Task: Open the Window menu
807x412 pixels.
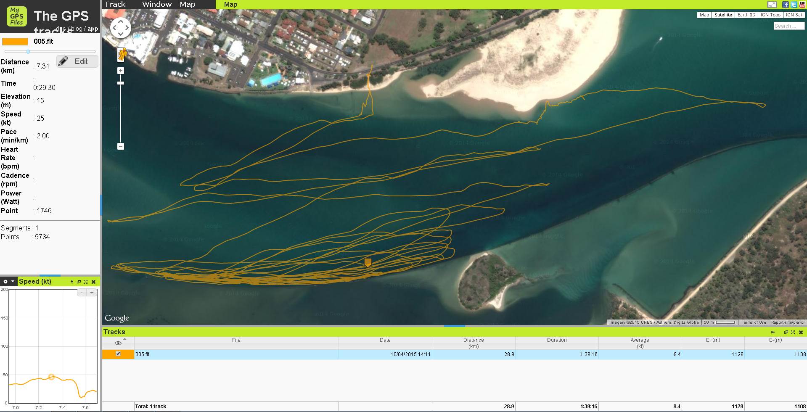Action: [x=156, y=4]
